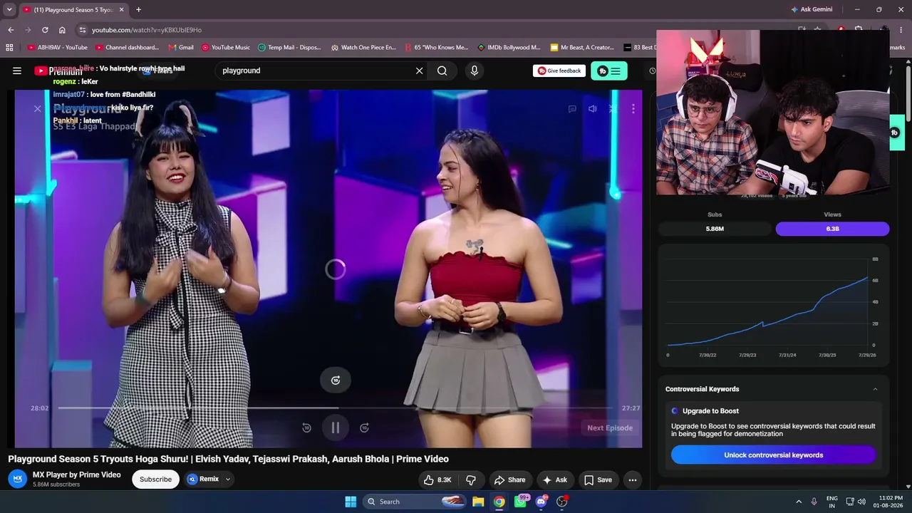
Task: Reload the current page
Action: coord(45,30)
